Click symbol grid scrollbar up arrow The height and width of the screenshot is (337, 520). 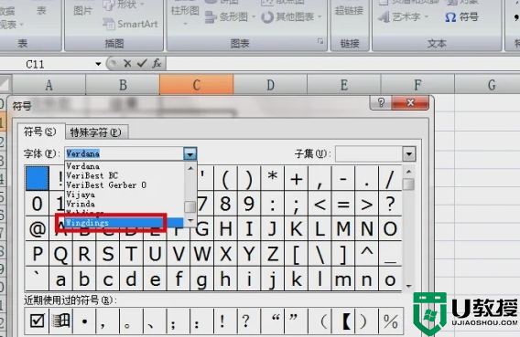pyautogui.click(x=408, y=172)
